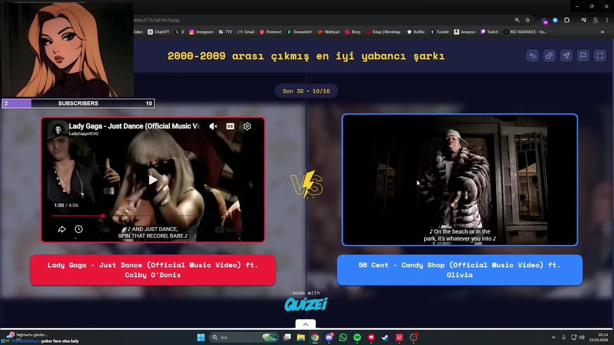614x345 pixels.
Task: Open volume control in system tray
Action: 582,337
